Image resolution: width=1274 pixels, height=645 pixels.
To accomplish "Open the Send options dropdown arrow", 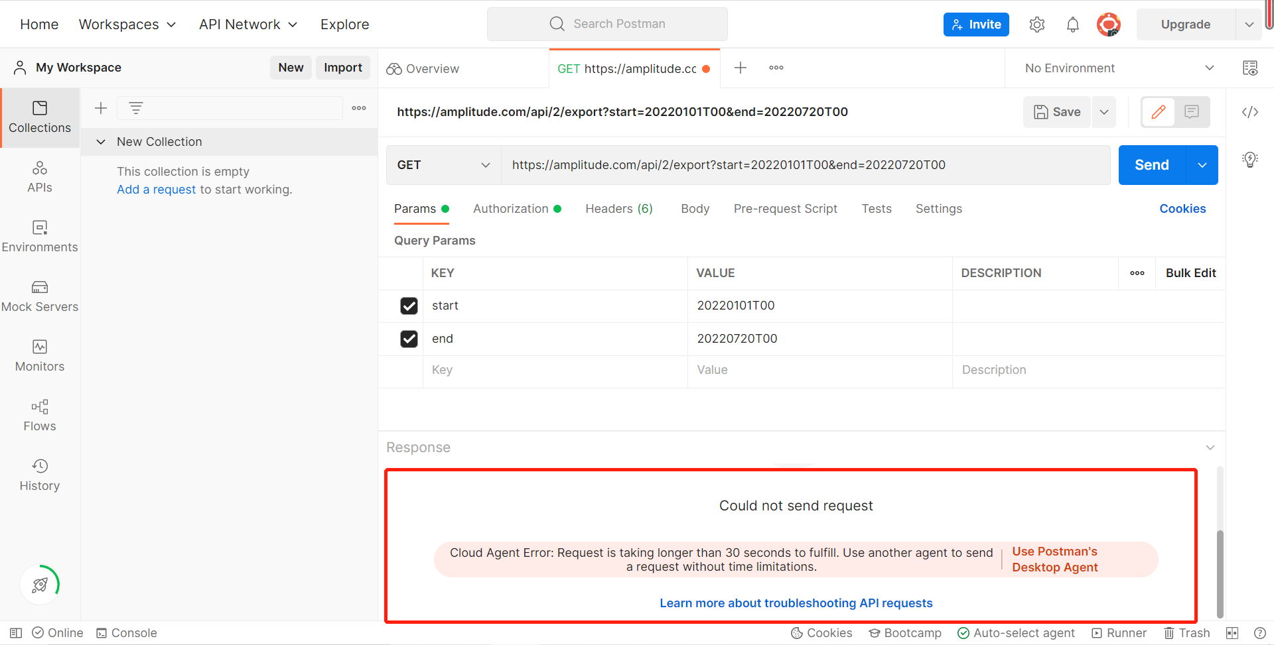I will click(x=1202, y=165).
